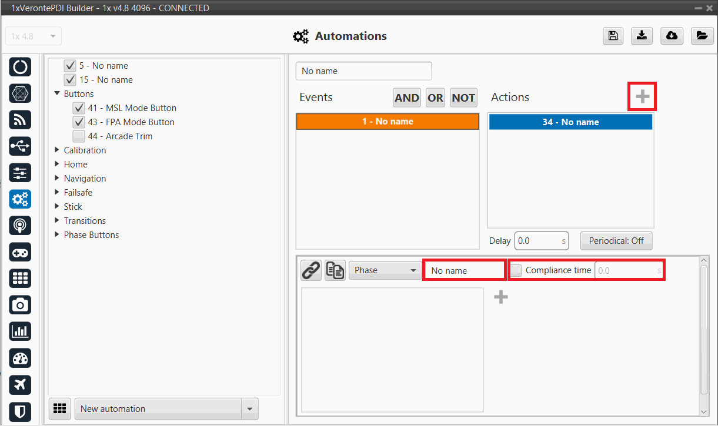Toggle the Compliance time checkbox
Screen dimensions: 718x426
click(516, 270)
